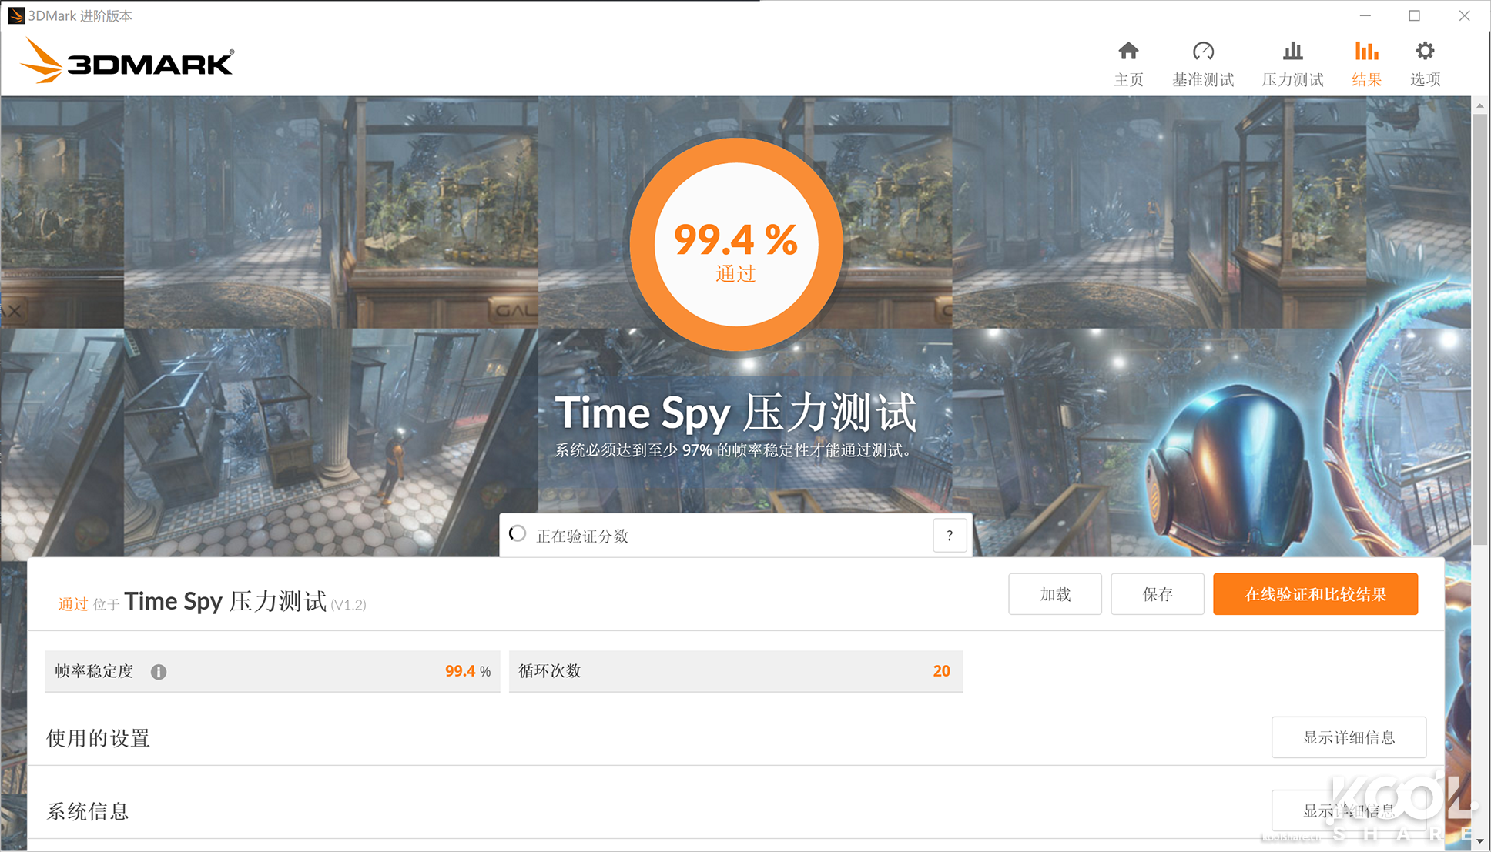Show details for 使用的设置
The width and height of the screenshot is (1491, 852).
pos(1349,737)
